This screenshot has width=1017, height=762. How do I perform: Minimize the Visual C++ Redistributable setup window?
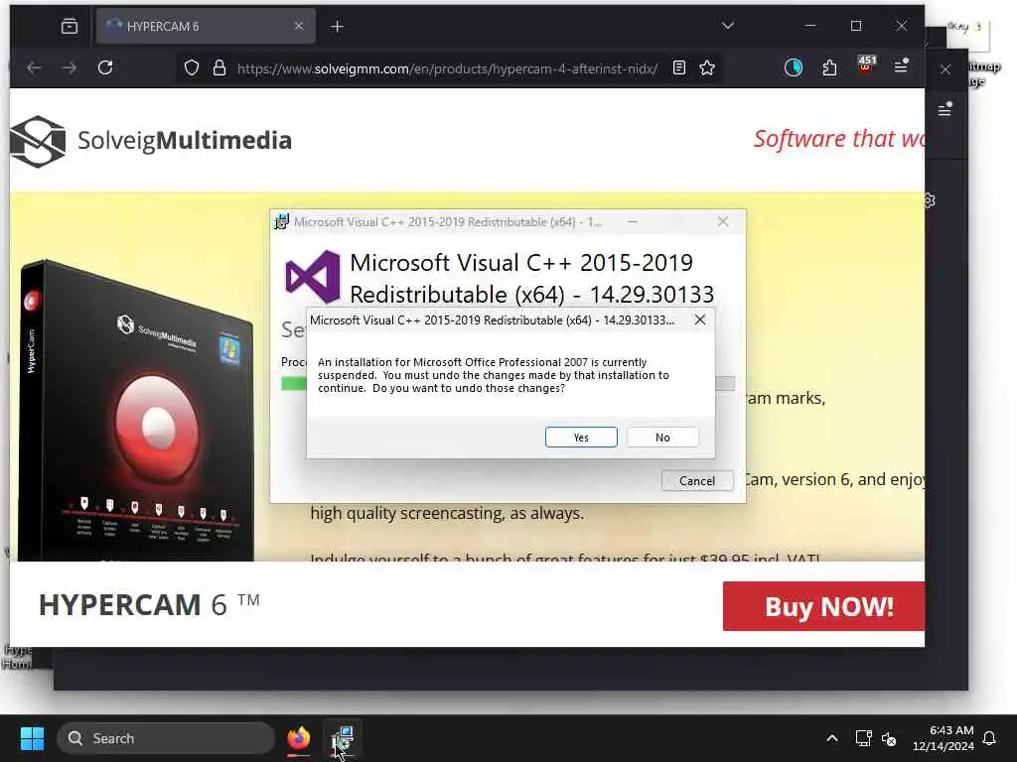[x=633, y=221]
